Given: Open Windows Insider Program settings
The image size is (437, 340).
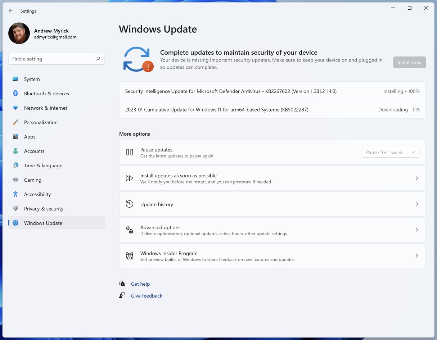Looking at the screenshot, I should [x=272, y=256].
